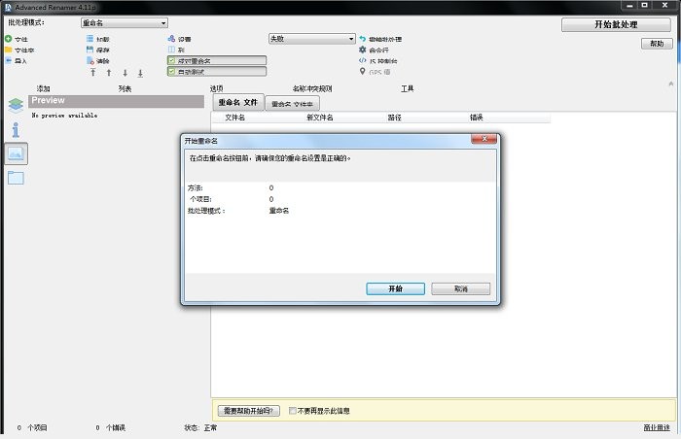
Task: Switch to Rename Files (重命名 文件) tab
Action: (x=238, y=103)
